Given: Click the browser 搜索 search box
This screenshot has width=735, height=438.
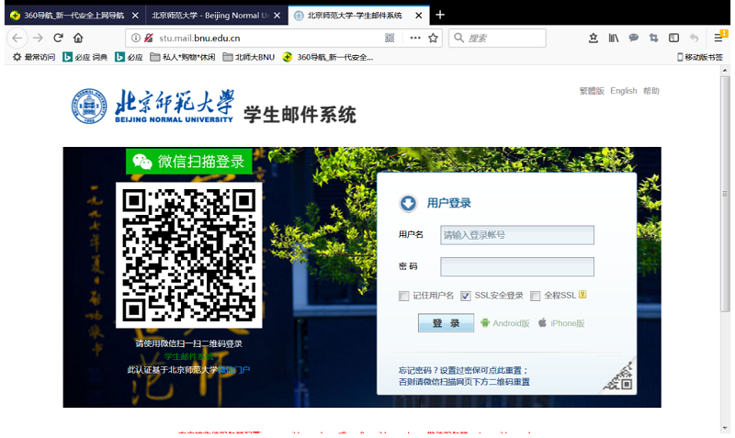Looking at the screenshot, I should (497, 38).
